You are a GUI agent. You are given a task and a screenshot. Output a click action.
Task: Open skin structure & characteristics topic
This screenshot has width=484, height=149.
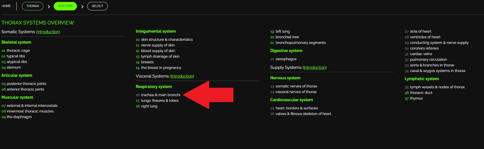(167, 40)
